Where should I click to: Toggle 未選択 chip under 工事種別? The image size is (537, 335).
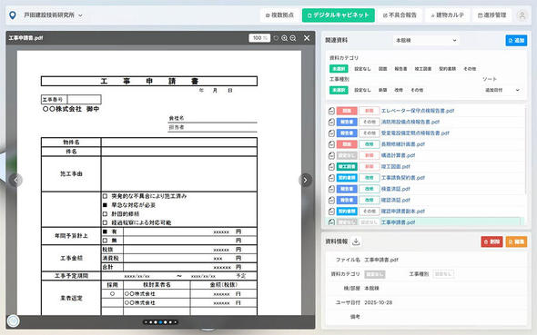tap(339, 90)
